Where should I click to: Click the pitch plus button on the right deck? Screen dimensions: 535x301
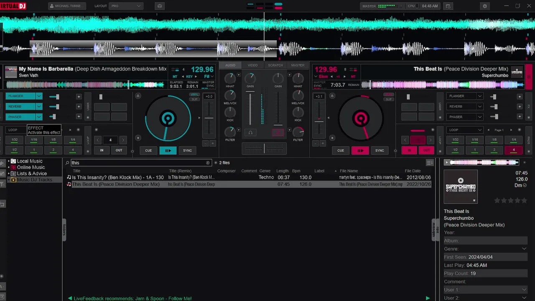pyautogui.click(x=323, y=143)
